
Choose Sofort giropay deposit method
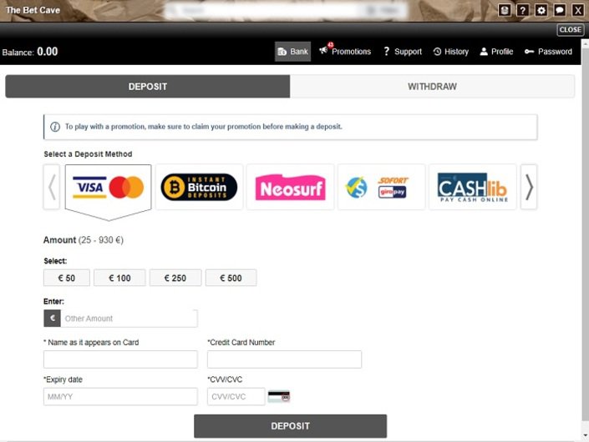(x=381, y=187)
